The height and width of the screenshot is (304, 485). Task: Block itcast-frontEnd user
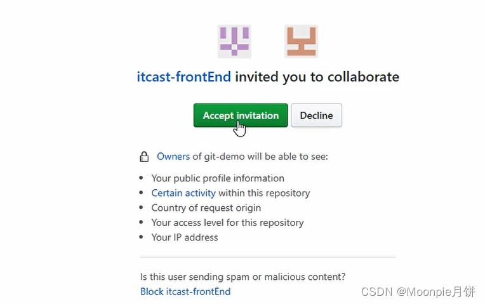(185, 292)
